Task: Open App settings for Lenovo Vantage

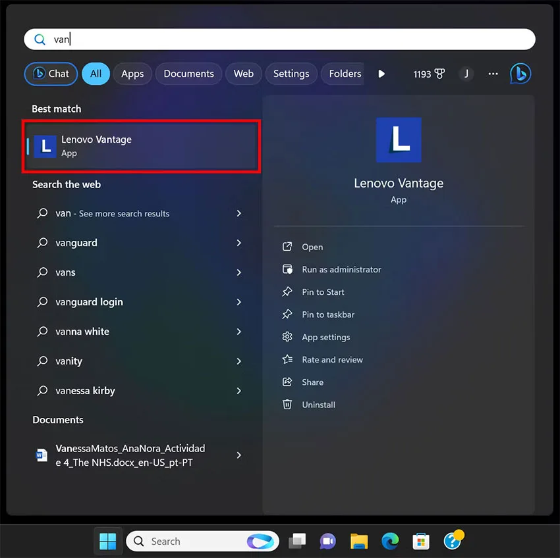Action: tap(316, 337)
